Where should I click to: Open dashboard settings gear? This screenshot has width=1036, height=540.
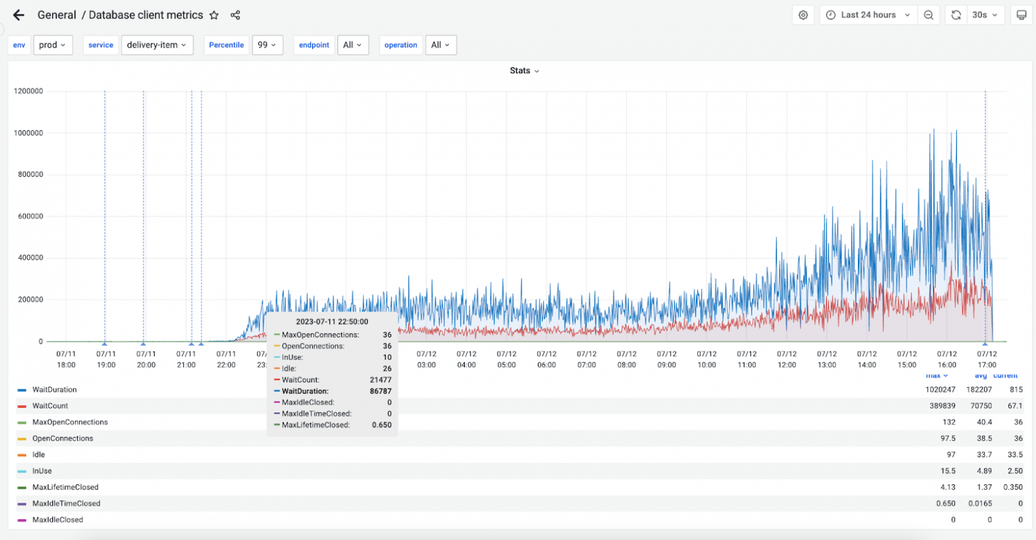[803, 15]
